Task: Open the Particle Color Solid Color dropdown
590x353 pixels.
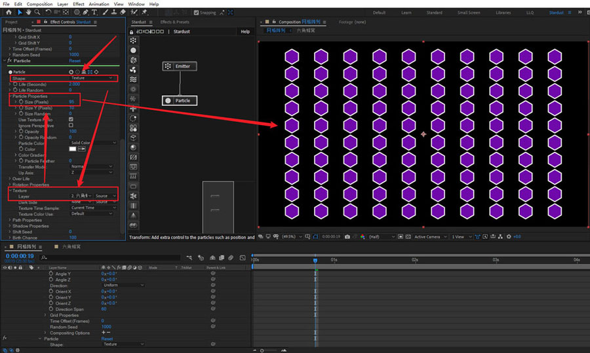Action: point(93,143)
